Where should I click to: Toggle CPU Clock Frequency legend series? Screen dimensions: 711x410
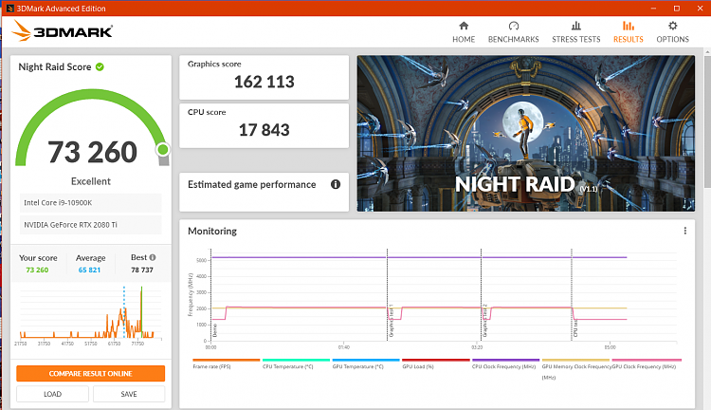tap(505, 363)
